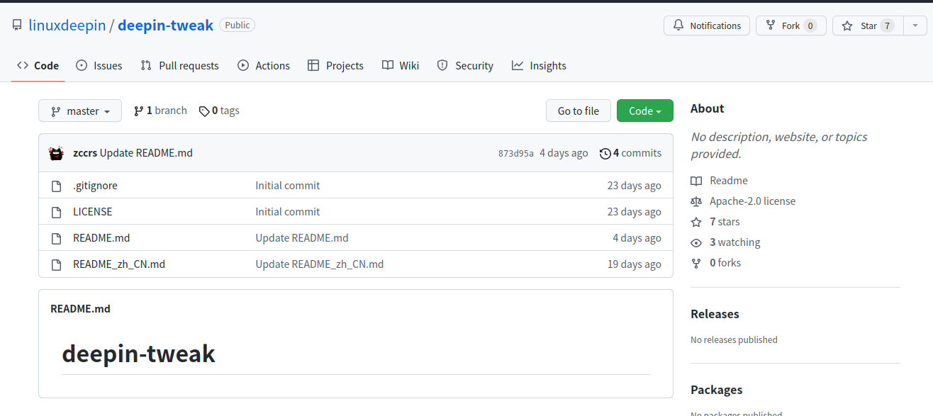The width and height of the screenshot is (933, 416).
Task: Switch to the Issues tab
Action: click(99, 66)
